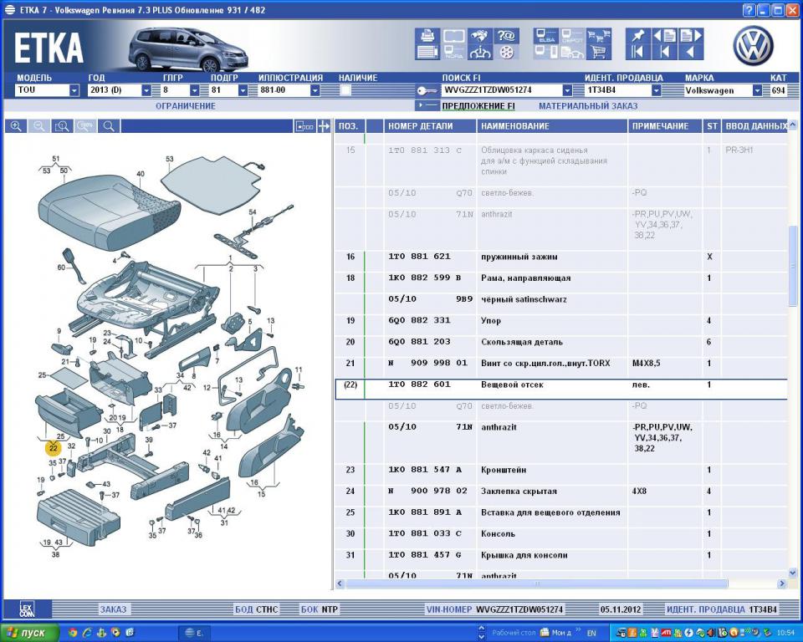Click the Internet Explorer quick launch icon
803x642 pixels.
(x=88, y=633)
